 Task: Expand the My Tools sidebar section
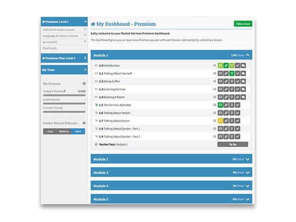[x=85, y=70]
